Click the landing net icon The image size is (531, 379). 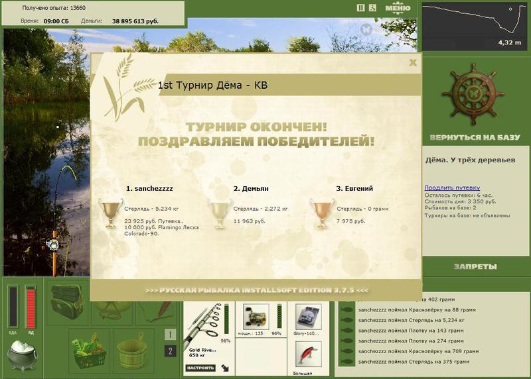(x=112, y=313)
